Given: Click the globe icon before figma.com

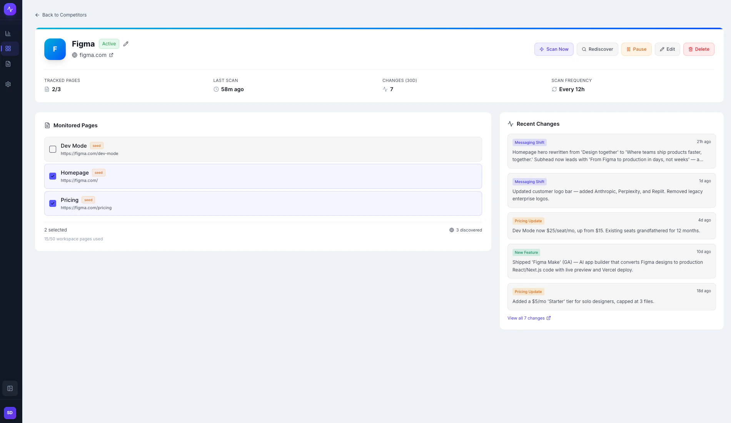Looking at the screenshot, I should [75, 55].
